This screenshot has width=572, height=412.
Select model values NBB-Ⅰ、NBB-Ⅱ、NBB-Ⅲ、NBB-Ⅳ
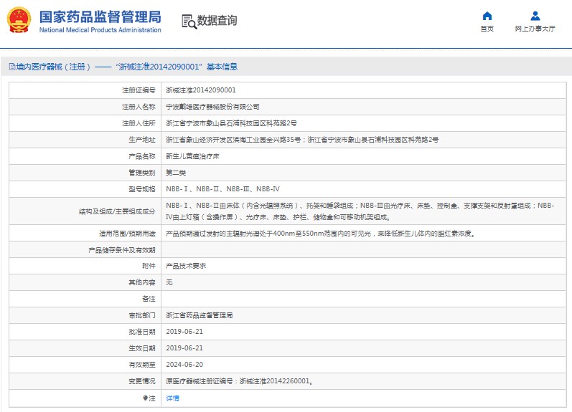[223, 189]
